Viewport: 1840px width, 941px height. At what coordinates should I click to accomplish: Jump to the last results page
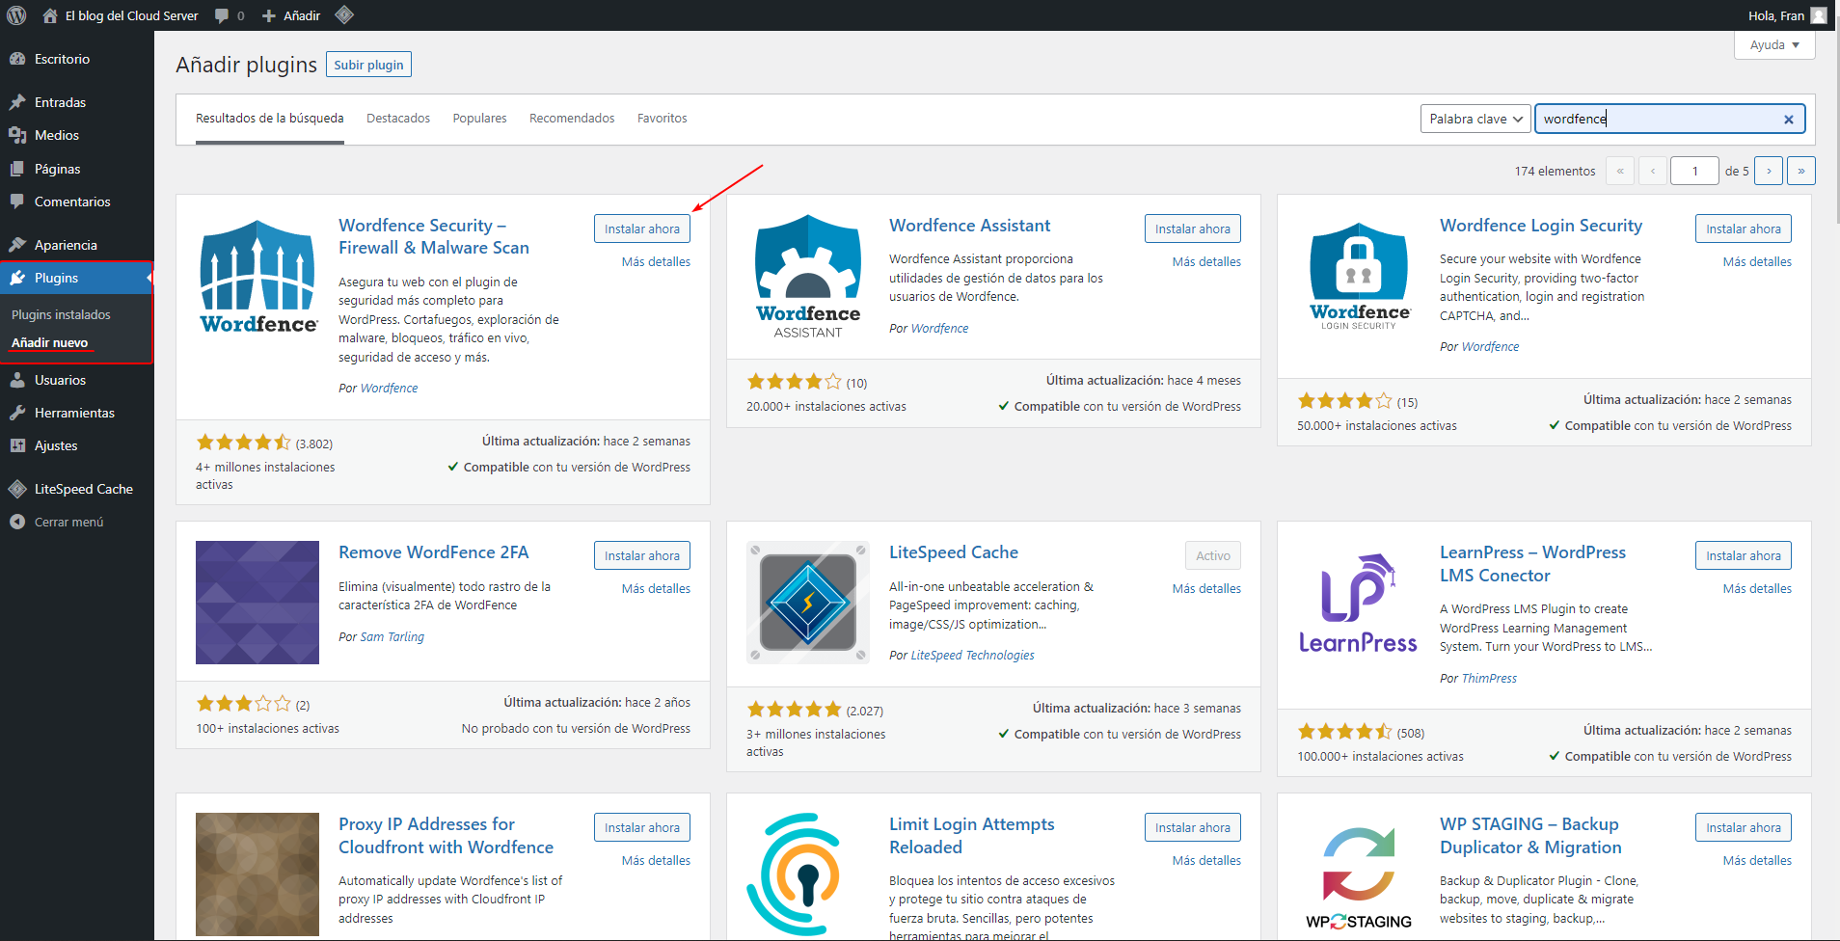point(1801,171)
